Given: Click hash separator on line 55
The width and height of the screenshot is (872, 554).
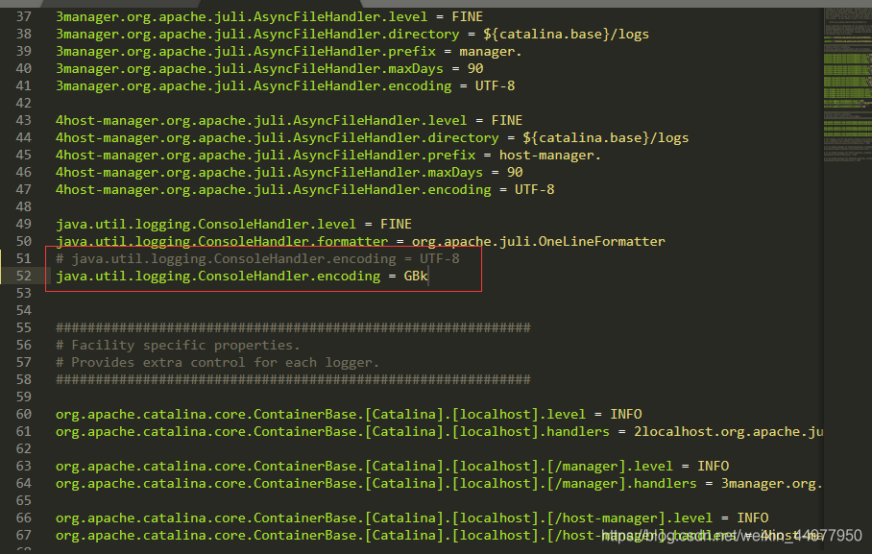Looking at the screenshot, I should [x=293, y=327].
